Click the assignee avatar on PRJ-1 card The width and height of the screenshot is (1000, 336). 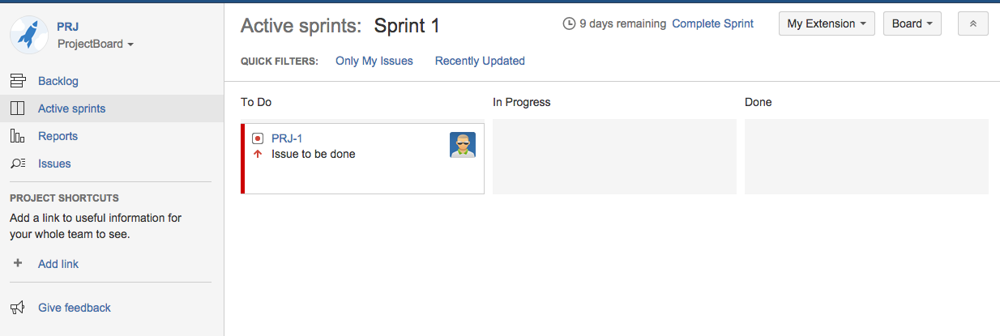click(x=463, y=145)
